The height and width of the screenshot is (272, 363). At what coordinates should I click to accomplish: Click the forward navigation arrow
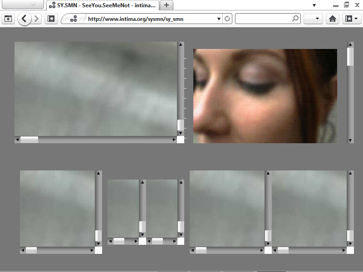(x=37, y=19)
